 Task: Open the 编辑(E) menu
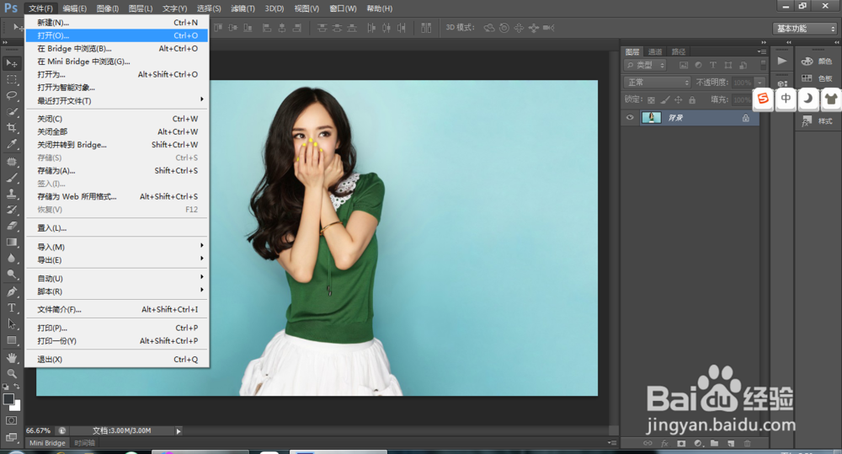(74, 8)
